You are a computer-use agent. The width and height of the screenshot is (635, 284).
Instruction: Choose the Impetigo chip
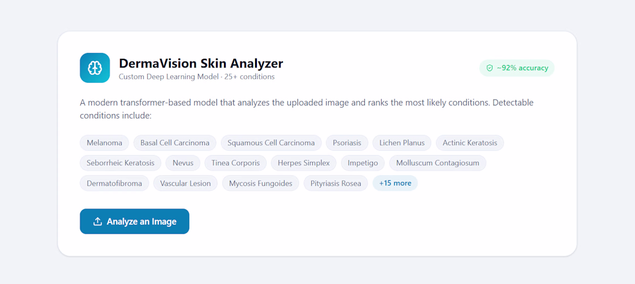363,163
